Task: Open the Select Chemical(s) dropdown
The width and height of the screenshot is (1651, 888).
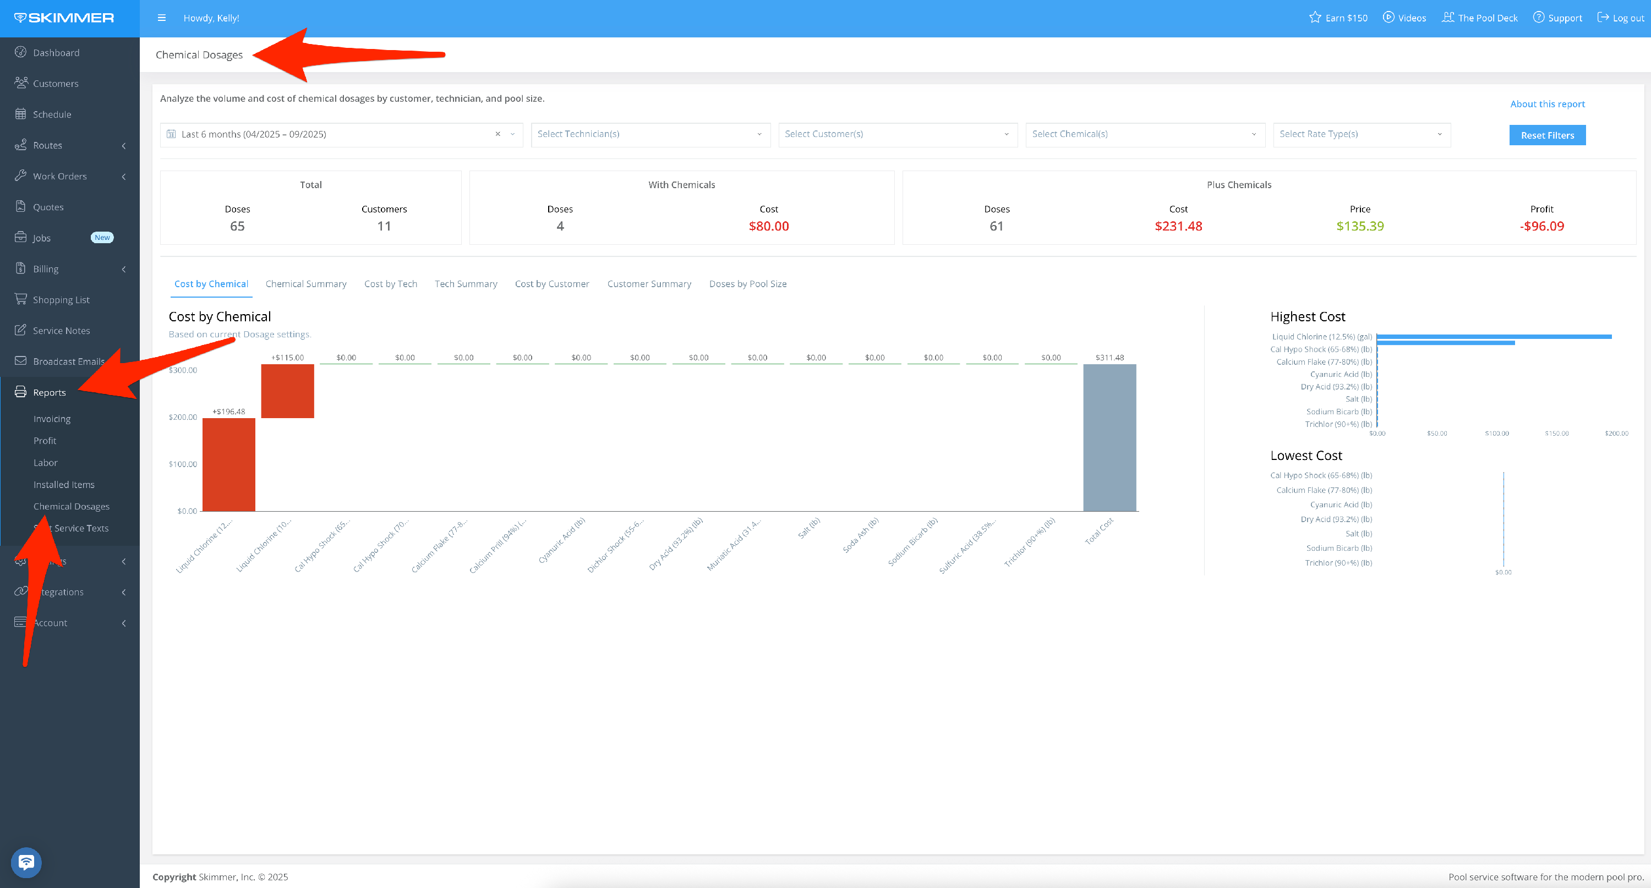Action: (x=1145, y=134)
